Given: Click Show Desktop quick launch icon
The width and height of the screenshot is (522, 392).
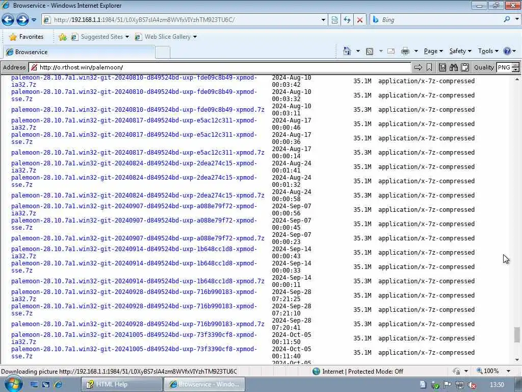Looking at the screenshot, I should click(34, 385).
